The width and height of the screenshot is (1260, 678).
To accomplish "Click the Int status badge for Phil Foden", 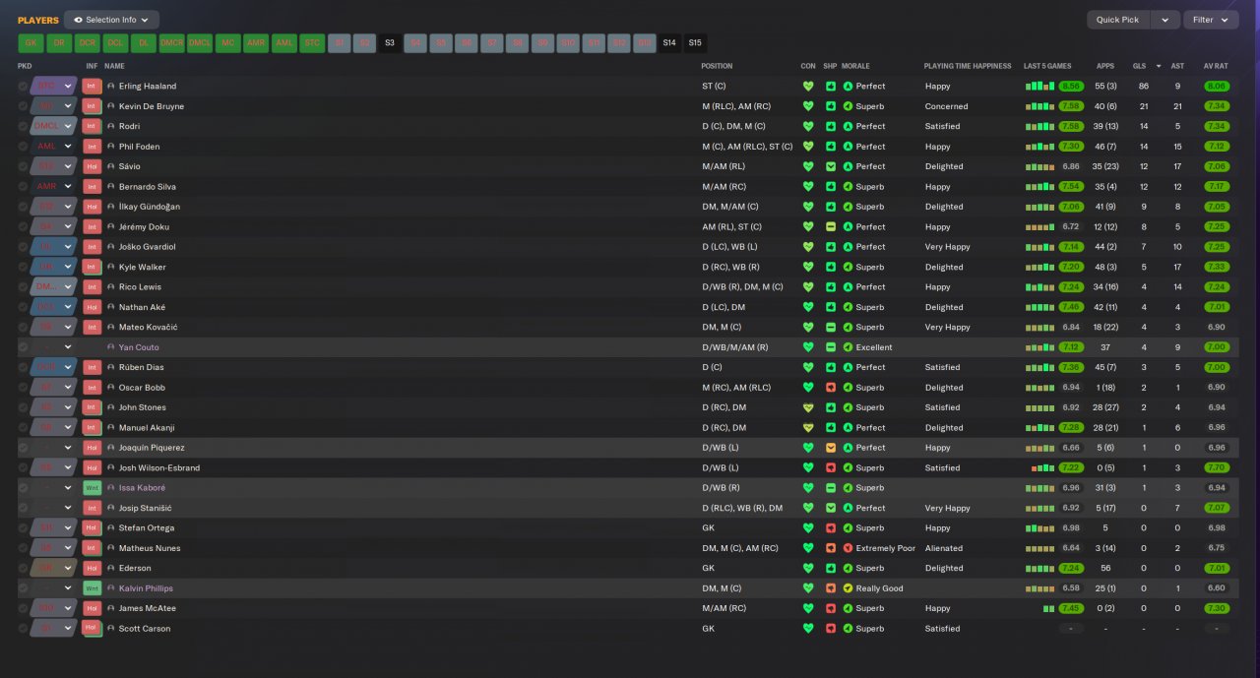I will (92, 147).
